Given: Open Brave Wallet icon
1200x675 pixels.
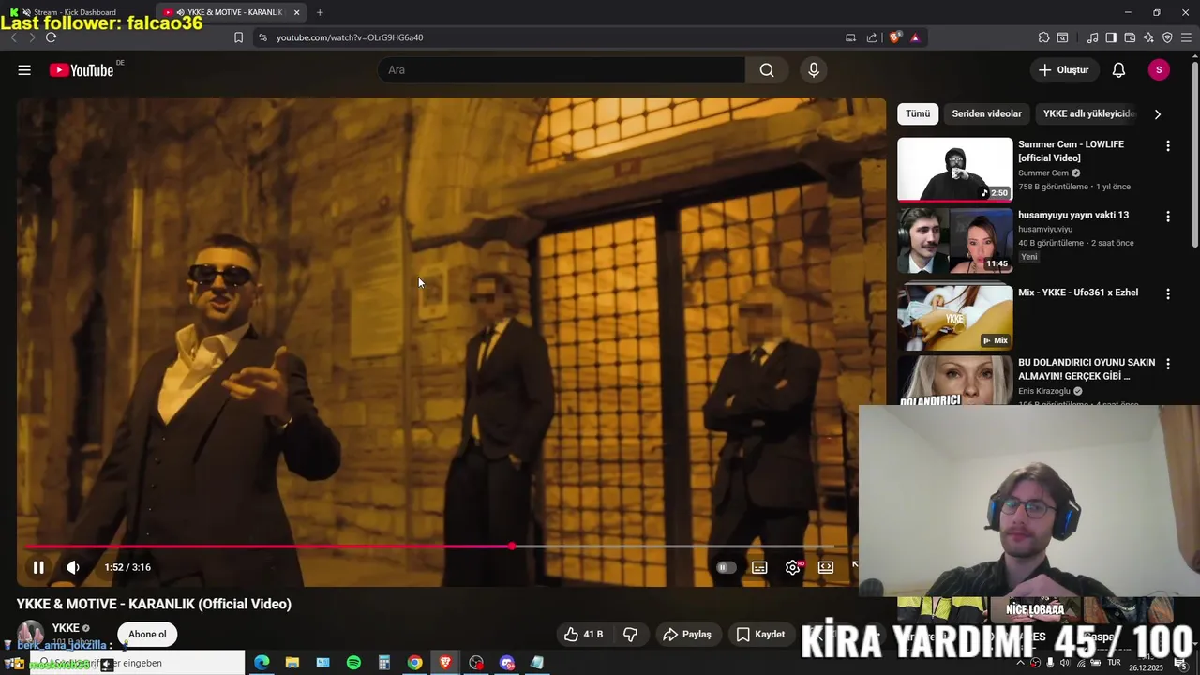Looking at the screenshot, I should click(1130, 37).
